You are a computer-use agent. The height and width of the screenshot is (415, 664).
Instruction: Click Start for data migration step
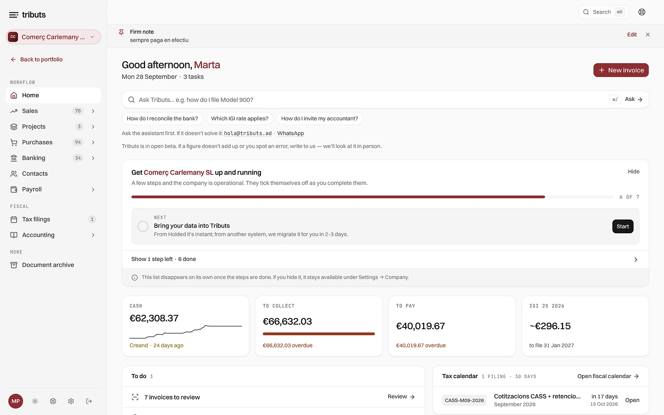click(x=622, y=226)
